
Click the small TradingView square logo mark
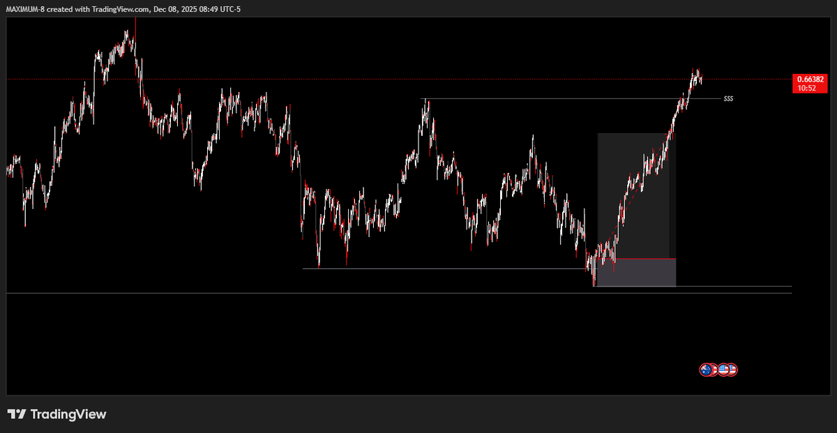pos(15,413)
